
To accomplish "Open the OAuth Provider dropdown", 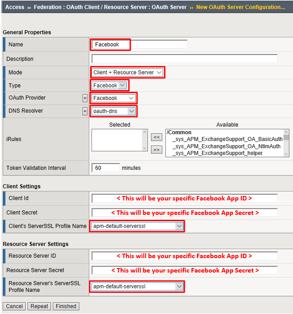I will pyautogui.click(x=114, y=98).
